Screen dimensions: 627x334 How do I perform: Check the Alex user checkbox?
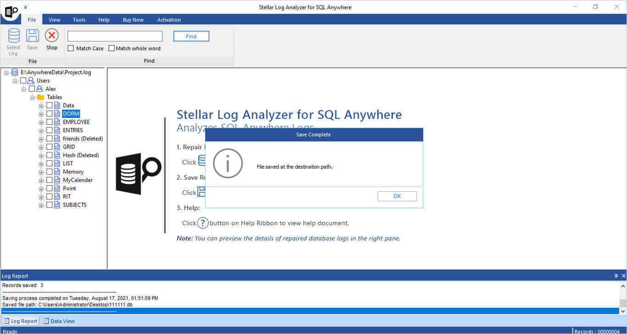(32, 89)
